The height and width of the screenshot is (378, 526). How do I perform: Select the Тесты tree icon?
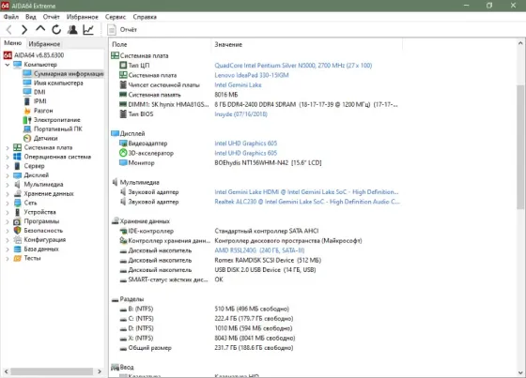click(x=17, y=258)
